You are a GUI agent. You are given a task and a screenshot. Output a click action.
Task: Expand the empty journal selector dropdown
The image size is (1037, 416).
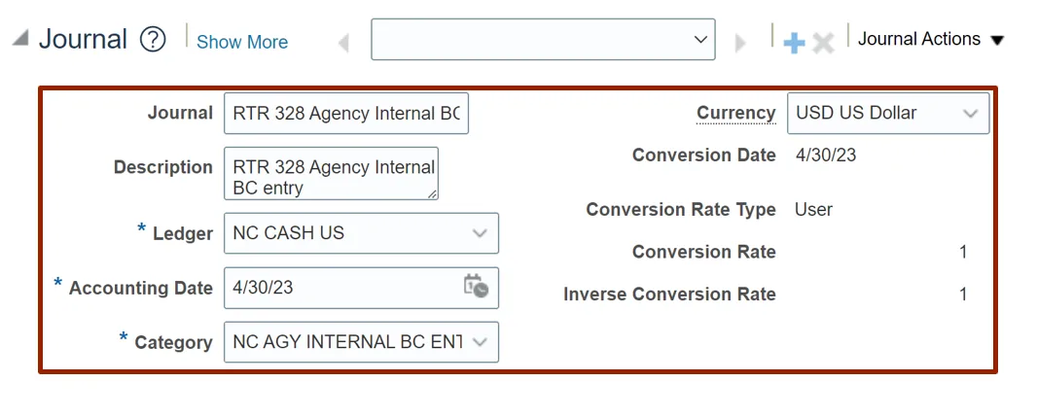[x=699, y=40]
